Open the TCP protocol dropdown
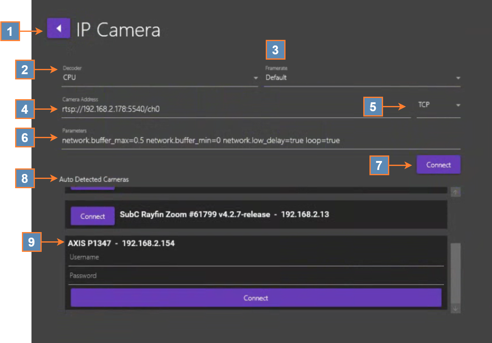The image size is (492, 343). tap(438, 105)
